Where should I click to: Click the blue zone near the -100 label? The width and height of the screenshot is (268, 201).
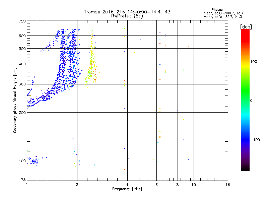point(245,140)
